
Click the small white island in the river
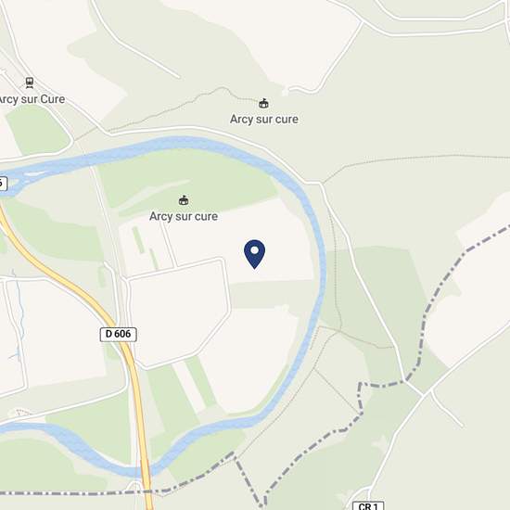click(35, 173)
